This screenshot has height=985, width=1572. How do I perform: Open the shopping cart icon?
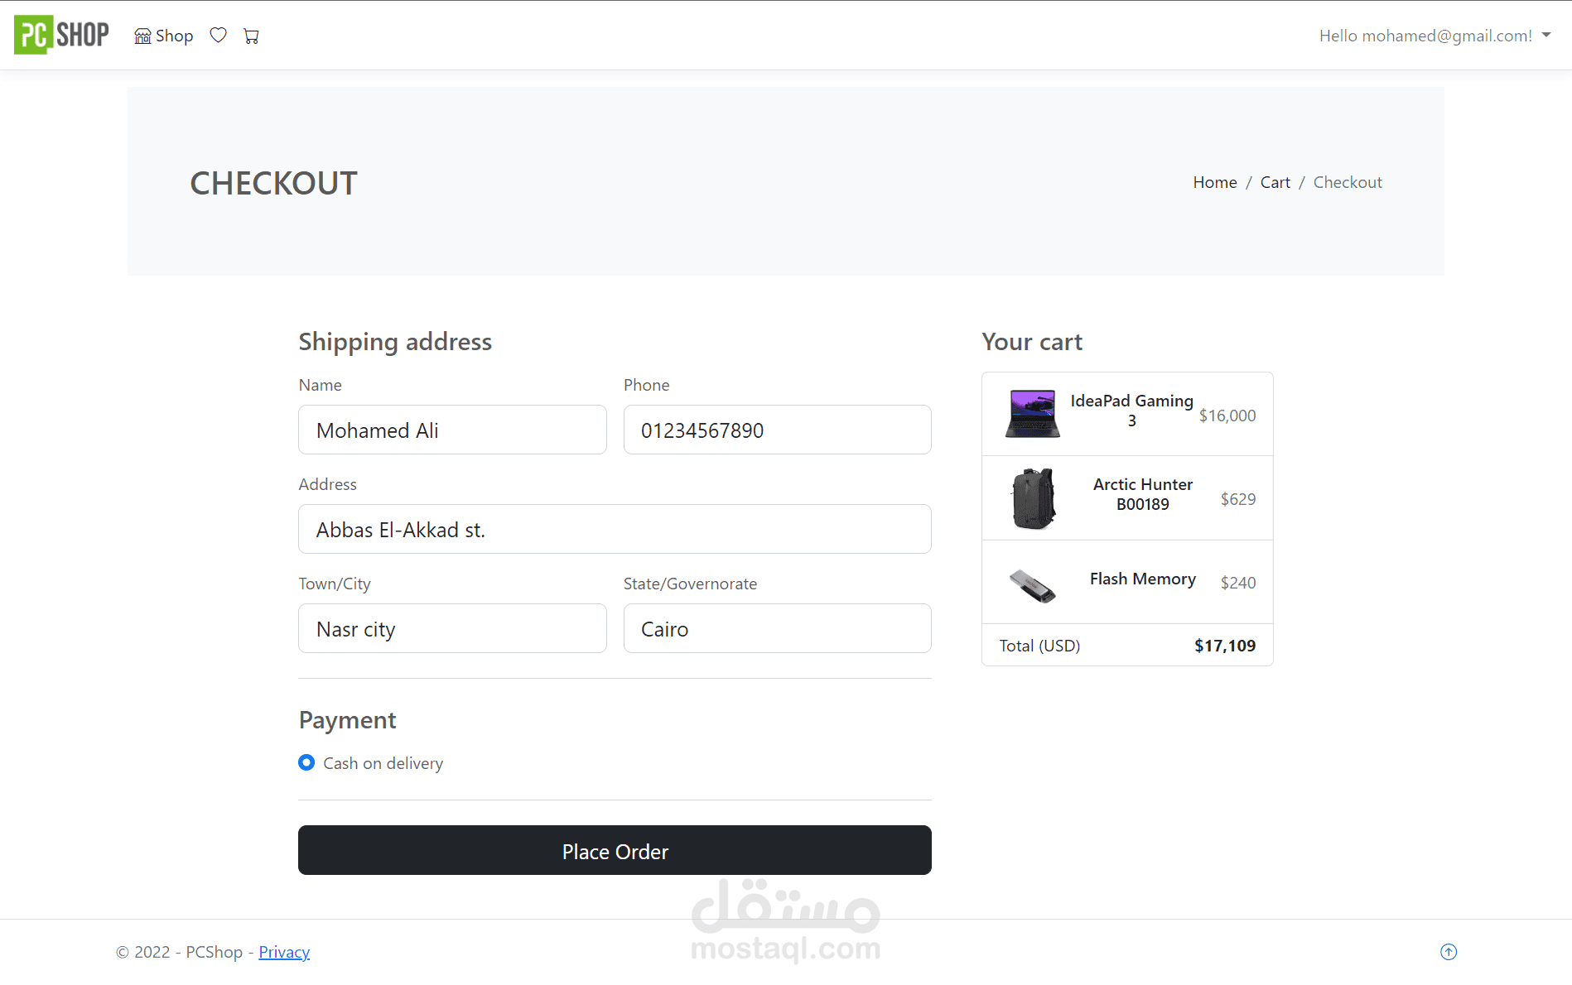pos(251,36)
